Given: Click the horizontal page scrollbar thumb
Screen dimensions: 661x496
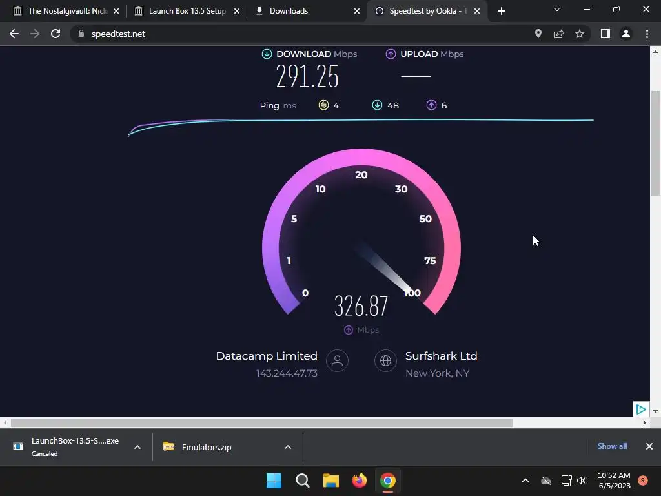Looking at the screenshot, I should pos(262,422).
